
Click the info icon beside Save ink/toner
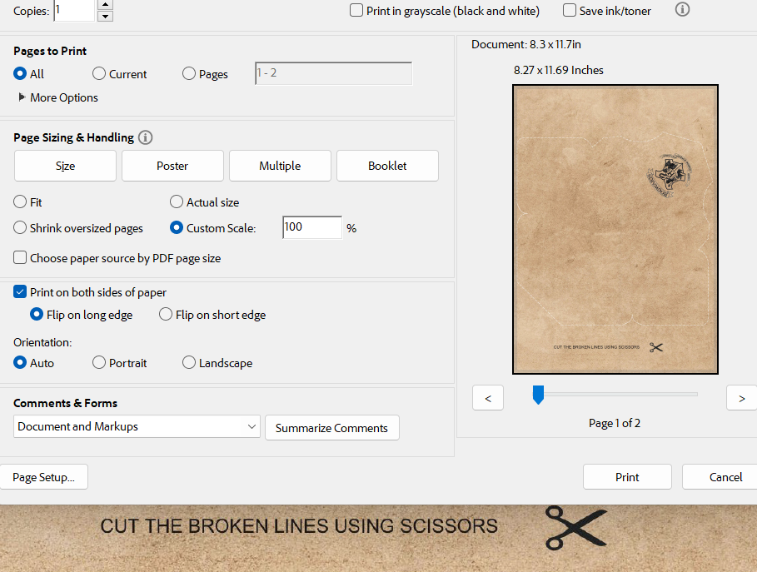click(x=682, y=10)
